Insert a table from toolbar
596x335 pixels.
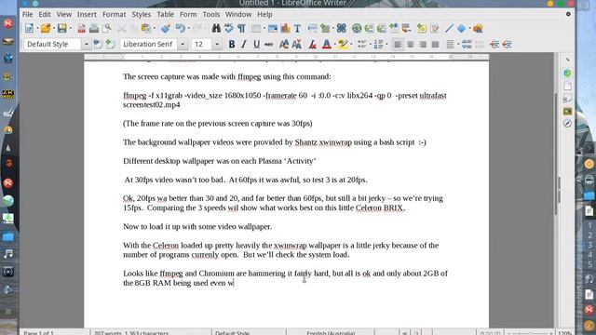pyautogui.click(x=256, y=28)
